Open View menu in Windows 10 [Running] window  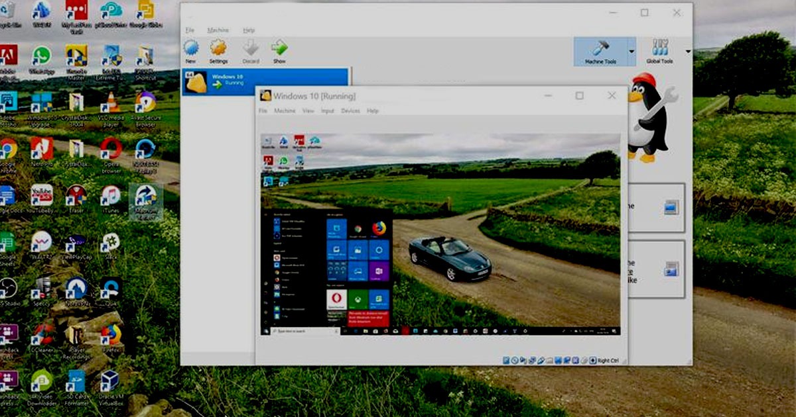[x=308, y=111]
